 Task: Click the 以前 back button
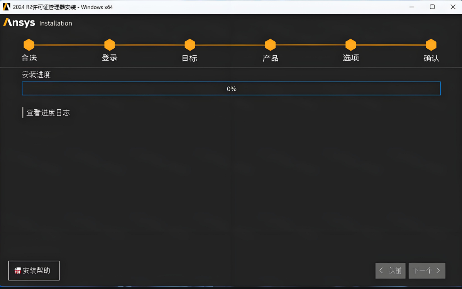click(390, 270)
